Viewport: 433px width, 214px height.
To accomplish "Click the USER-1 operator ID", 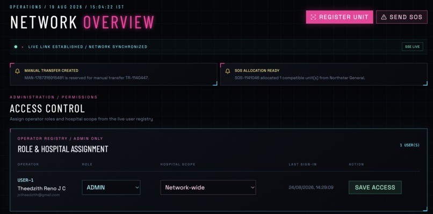I will [x=25, y=181].
